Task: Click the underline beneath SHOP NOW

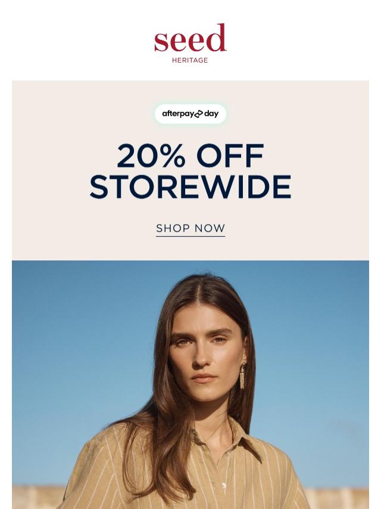Action: [x=190, y=236]
